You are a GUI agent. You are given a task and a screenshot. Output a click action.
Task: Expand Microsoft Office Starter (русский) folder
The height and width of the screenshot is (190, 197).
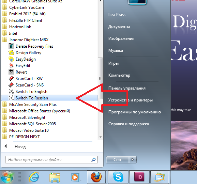point(36,111)
